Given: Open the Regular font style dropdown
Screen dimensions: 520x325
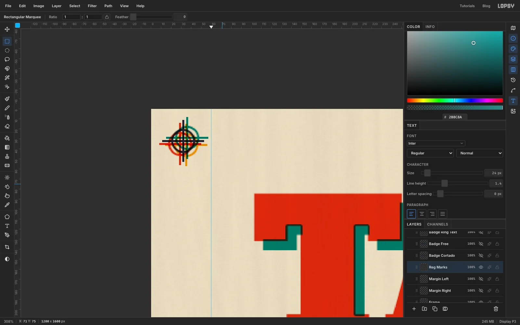Looking at the screenshot, I should pos(430,153).
